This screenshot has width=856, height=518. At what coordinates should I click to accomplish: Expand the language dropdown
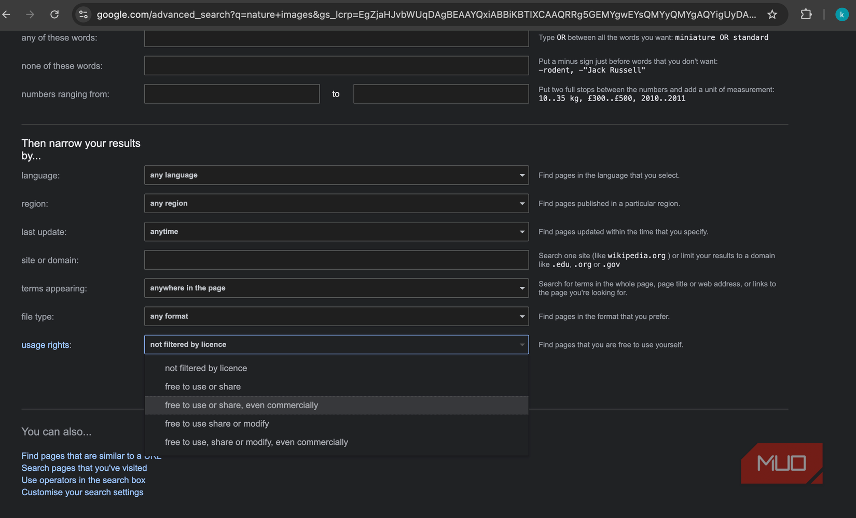[336, 175]
